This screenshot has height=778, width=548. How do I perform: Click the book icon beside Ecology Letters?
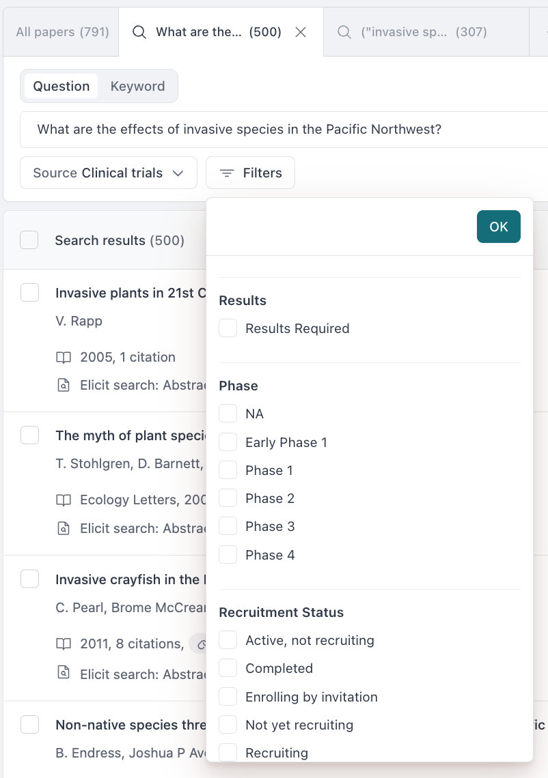tap(64, 500)
